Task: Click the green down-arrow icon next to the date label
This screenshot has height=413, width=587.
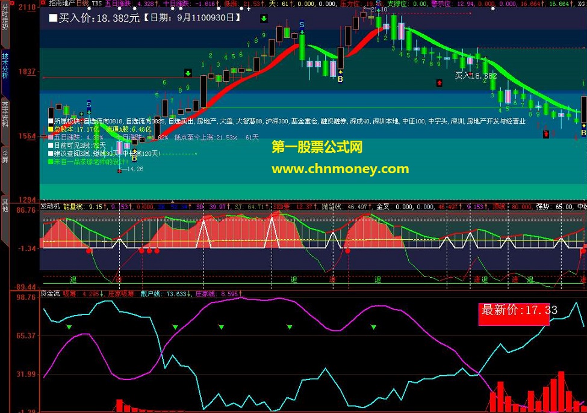Action: [264, 19]
